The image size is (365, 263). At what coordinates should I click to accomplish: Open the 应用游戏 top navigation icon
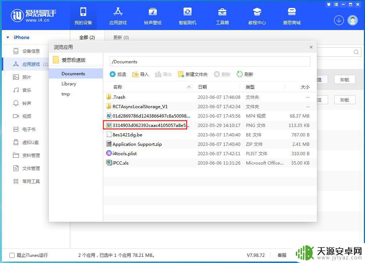tap(118, 16)
